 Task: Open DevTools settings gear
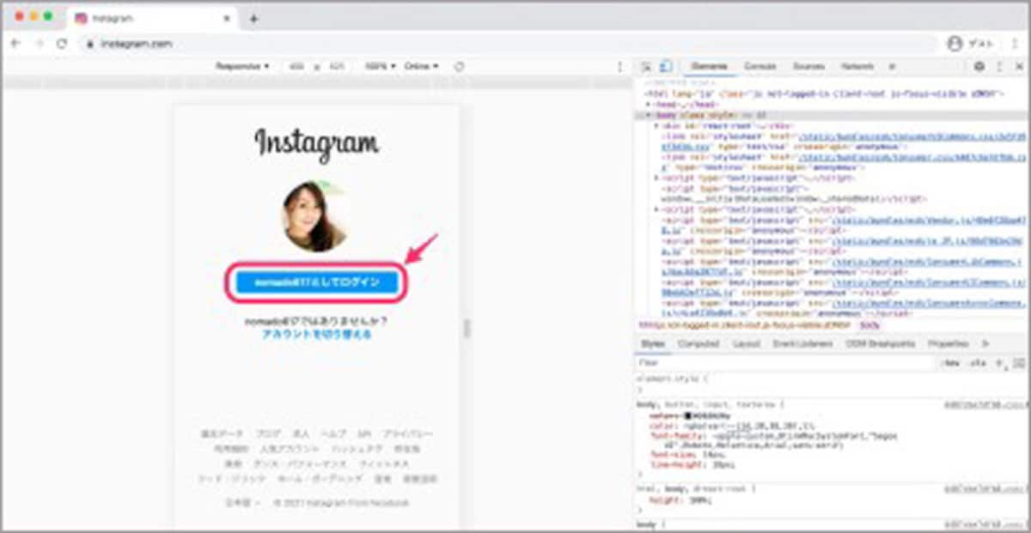pyautogui.click(x=979, y=66)
